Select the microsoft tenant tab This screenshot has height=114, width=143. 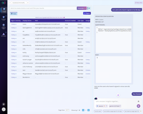19,3
